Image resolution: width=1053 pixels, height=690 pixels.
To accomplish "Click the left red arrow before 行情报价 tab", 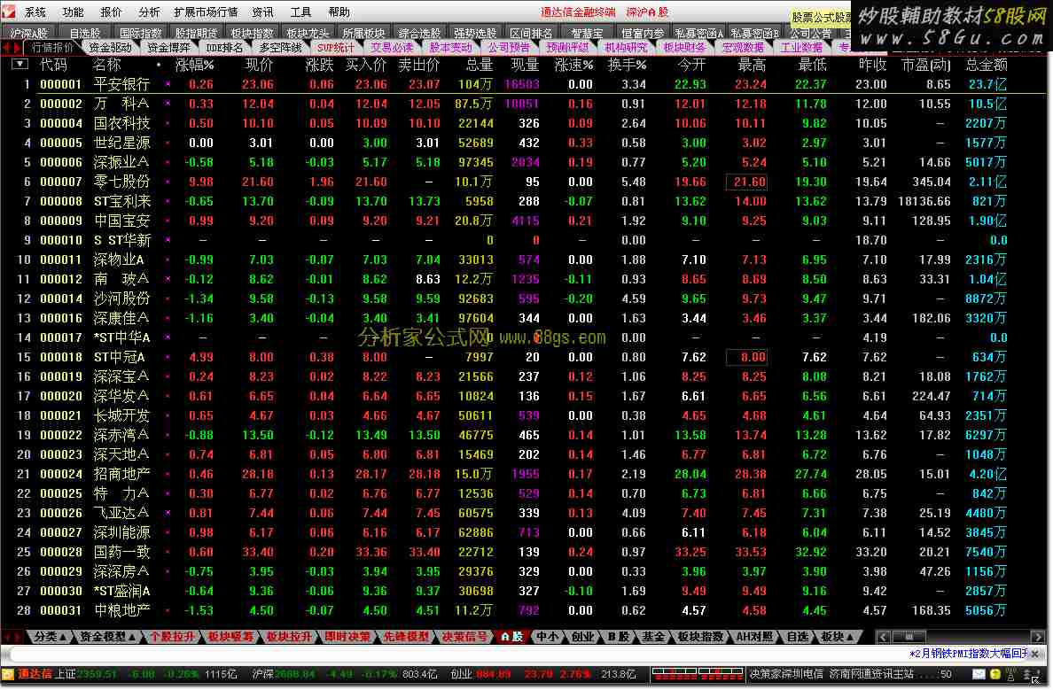I will [x=6, y=48].
